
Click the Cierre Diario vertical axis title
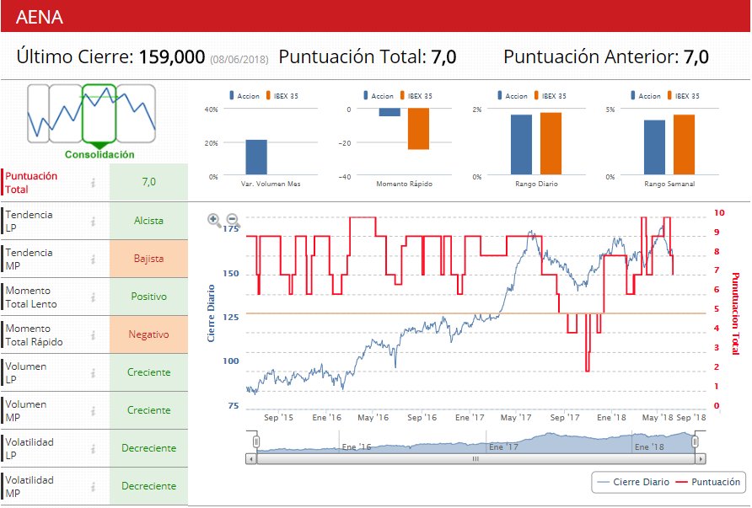pyautogui.click(x=211, y=313)
